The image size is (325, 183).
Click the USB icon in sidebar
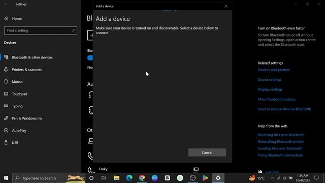click(6, 142)
